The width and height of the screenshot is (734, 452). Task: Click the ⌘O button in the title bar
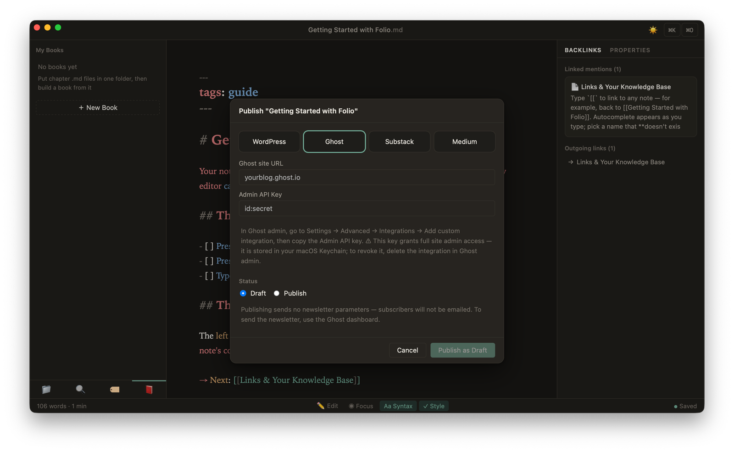(690, 30)
